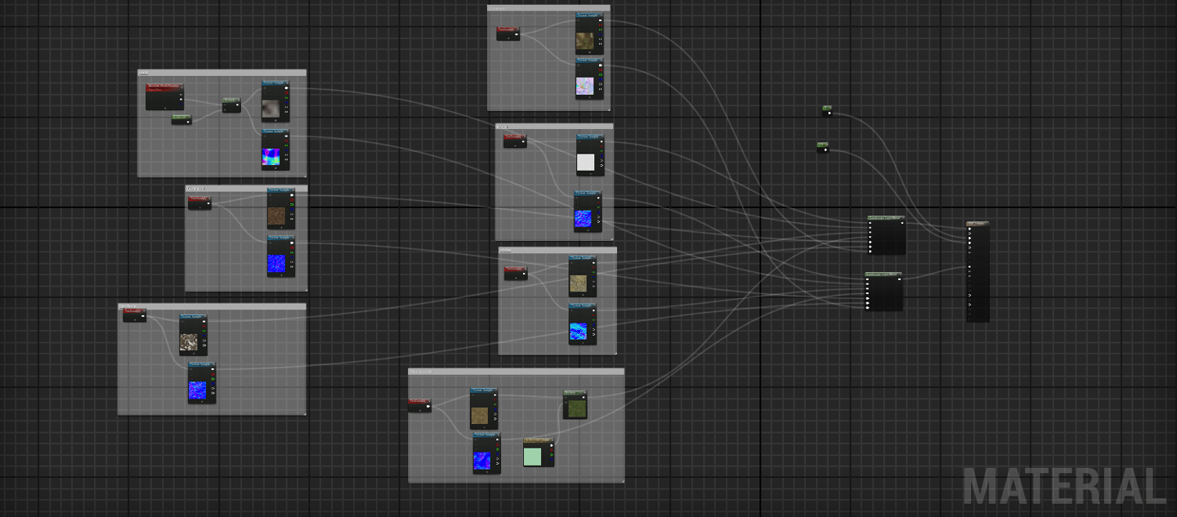This screenshot has height=517, width=1177.
Task: Select the top Landscape Layer Blend node
Action: pyautogui.click(x=886, y=235)
